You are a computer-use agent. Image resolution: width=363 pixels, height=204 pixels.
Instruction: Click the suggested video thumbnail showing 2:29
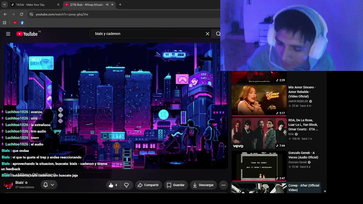point(259,77)
